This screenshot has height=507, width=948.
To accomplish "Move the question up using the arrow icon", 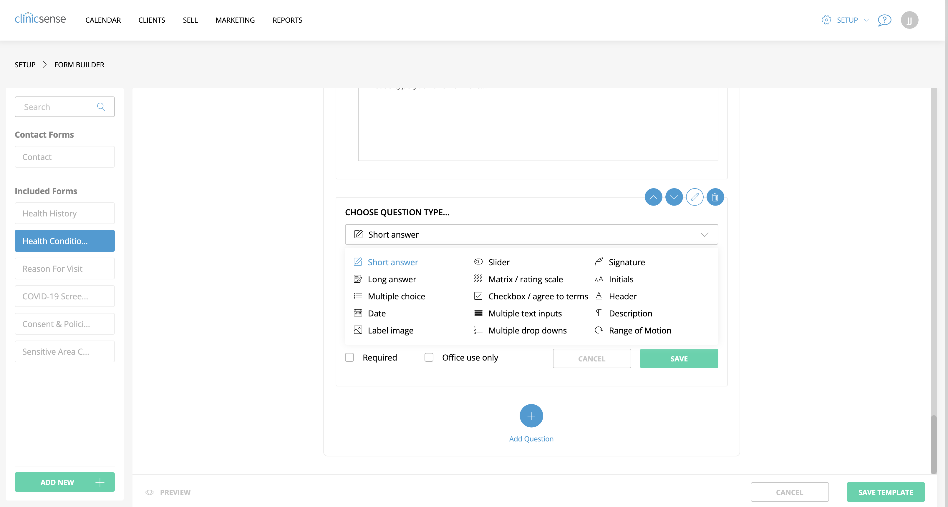I will point(654,197).
